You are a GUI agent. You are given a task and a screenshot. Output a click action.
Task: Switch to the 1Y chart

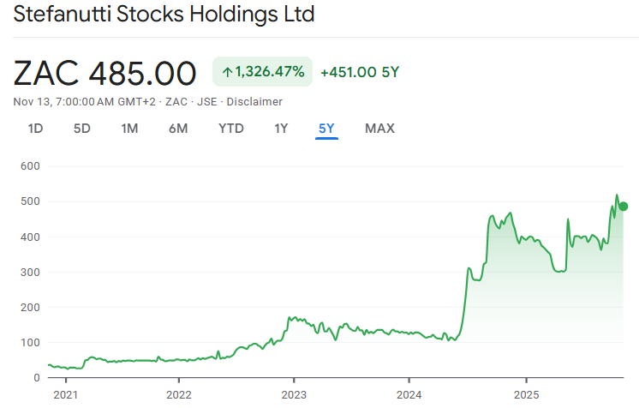[281, 129]
